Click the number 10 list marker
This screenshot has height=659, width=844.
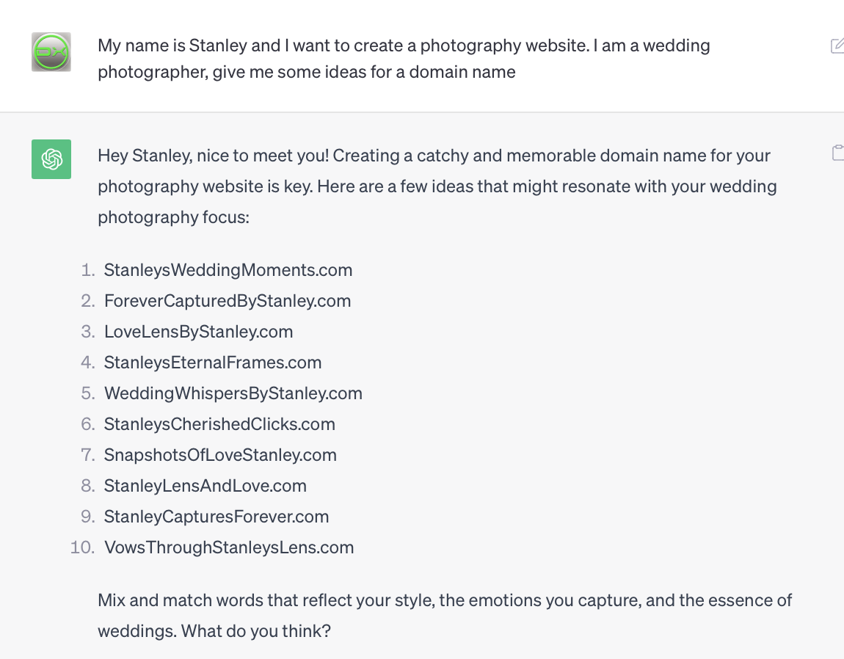click(x=82, y=547)
